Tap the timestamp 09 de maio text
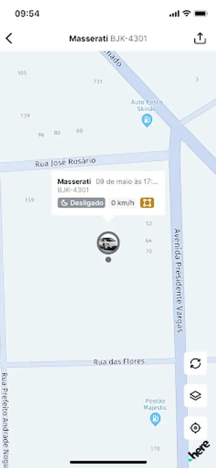The height and width of the screenshot is (468, 216). tap(127, 182)
